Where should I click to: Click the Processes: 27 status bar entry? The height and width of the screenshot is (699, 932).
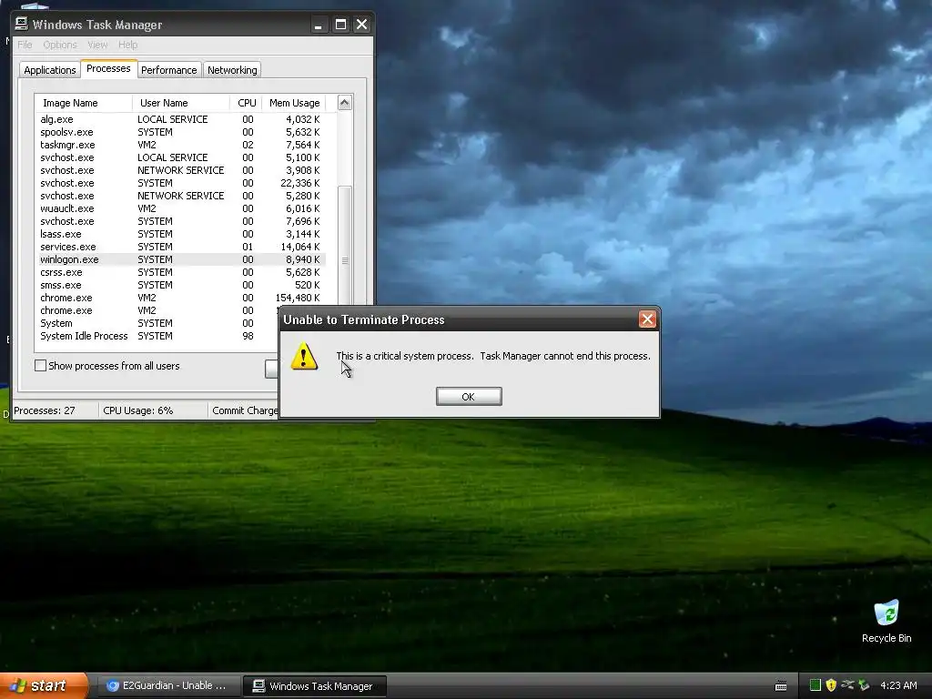[55, 410]
